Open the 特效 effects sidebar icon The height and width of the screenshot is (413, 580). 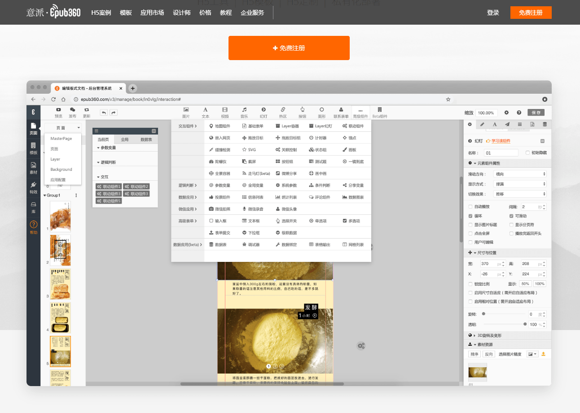[34, 184]
